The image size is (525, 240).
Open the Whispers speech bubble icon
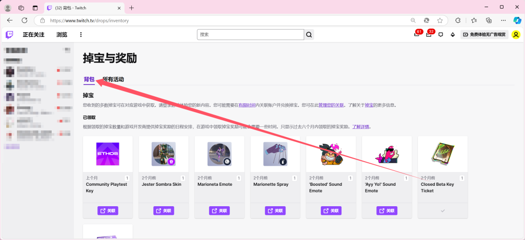click(440, 35)
